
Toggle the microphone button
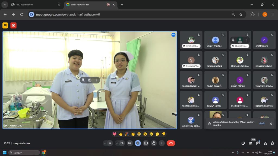pyautogui.click(x=110, y=143)
